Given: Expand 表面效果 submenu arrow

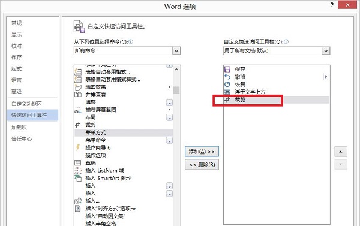Looking at the screenshot, I should click(x=169, y=87).
